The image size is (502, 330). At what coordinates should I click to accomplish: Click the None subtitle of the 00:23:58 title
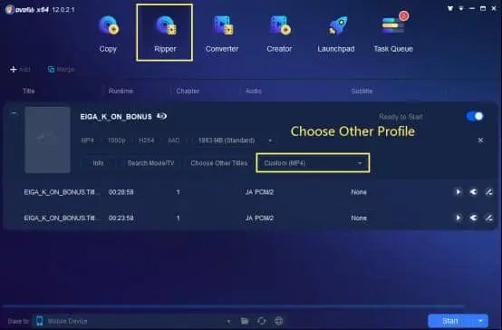359,218
